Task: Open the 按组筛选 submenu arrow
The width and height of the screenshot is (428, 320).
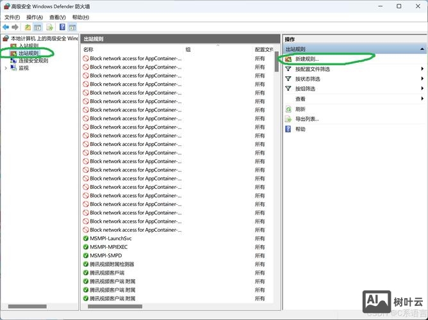Action: [422, 88]
